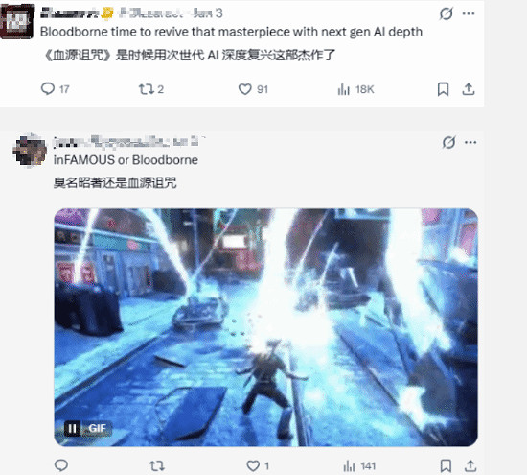Open the inFAMOUS lightning GIF
Image resolution: width=527 pixels, height=475 pixels.
tap(265, 327)
